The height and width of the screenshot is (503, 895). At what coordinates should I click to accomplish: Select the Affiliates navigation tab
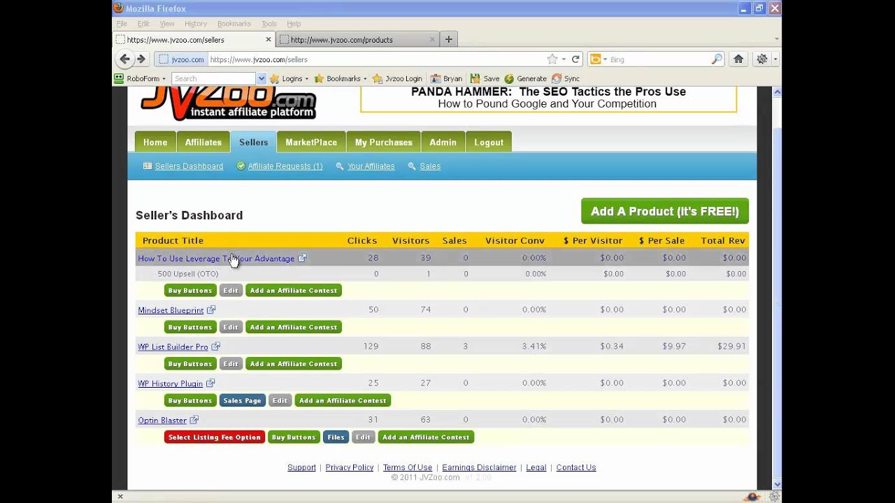[203, 142]
